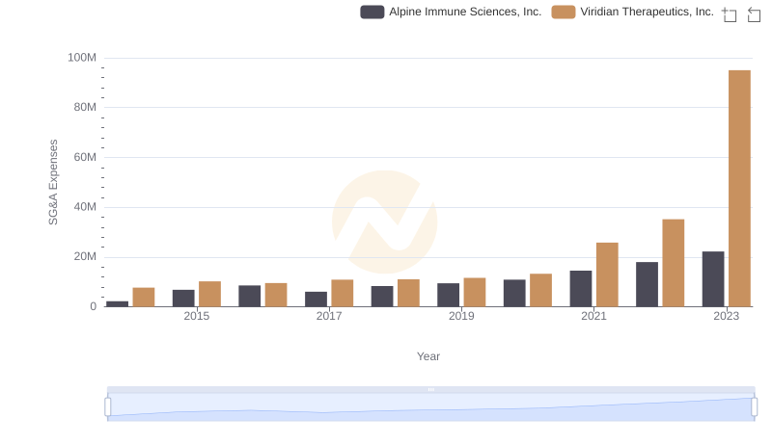Grab the left range slider handle
Viewport: 772px width, 444px height.
tap(108, 407)
